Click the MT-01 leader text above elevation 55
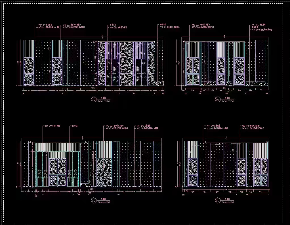290x225 pixels. 52,125
